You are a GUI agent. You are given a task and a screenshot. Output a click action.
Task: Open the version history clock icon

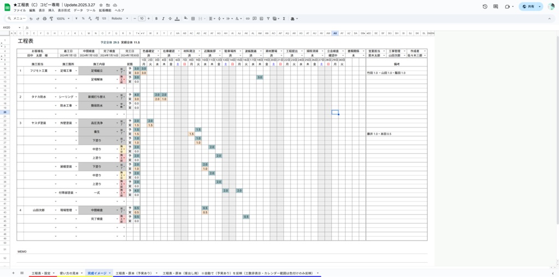click(x=485, y=7)
